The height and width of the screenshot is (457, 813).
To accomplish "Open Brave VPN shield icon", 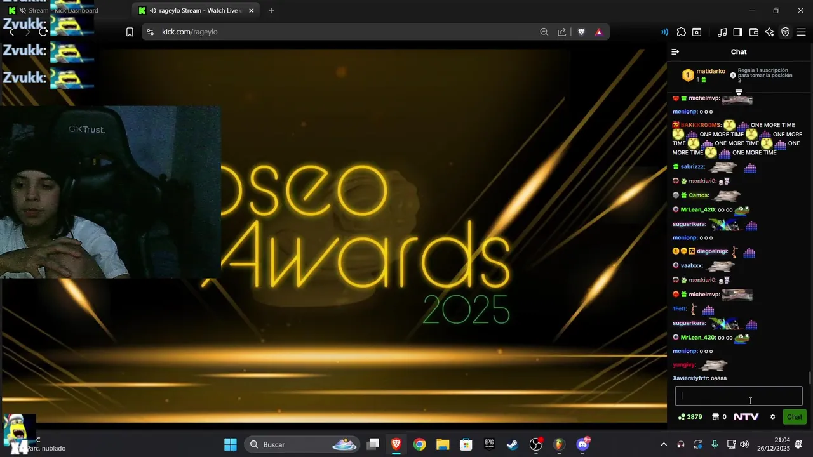I will click(x=786, y=32).
